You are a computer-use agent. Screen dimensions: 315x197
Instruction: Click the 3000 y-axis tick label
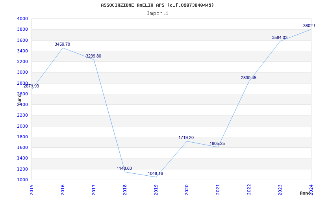pos(22,72)
